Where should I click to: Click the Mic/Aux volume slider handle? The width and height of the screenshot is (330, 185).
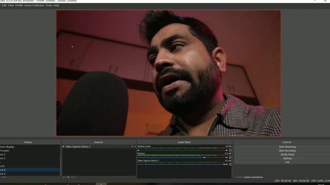204,158
